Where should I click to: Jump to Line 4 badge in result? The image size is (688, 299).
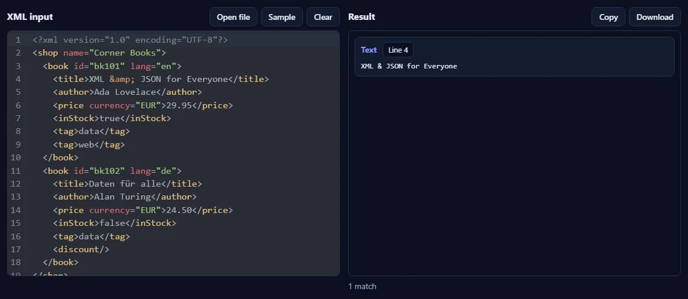point(398,50)
